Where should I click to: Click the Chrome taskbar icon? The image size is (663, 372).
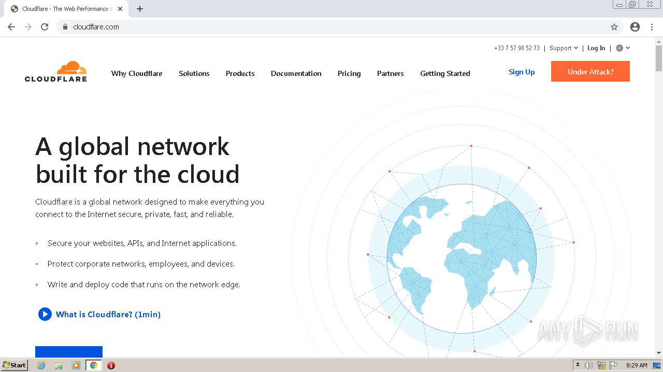coord(94,365)
